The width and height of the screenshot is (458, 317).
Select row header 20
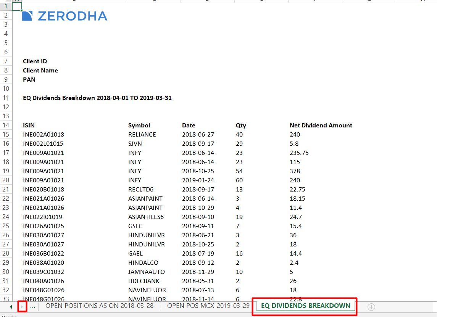[6, 180]
